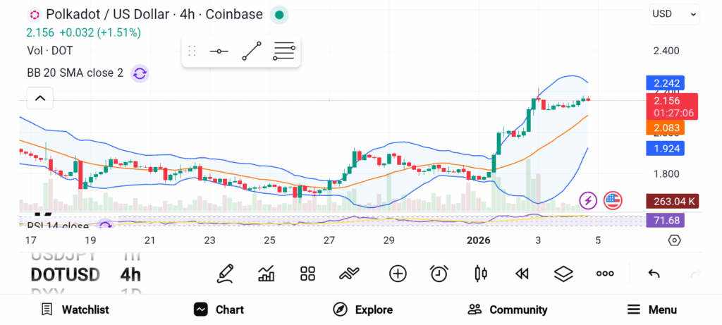Click the undo arrow button

tap(654, 274)
